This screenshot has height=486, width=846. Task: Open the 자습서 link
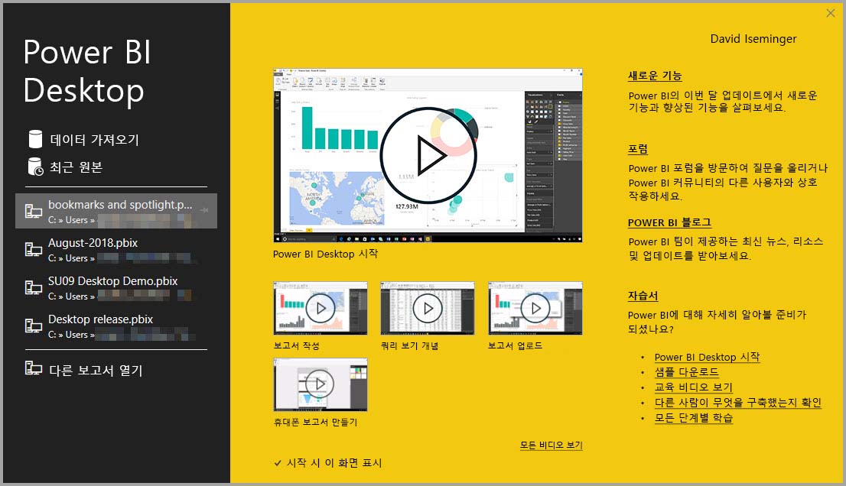tap(643, 296)
